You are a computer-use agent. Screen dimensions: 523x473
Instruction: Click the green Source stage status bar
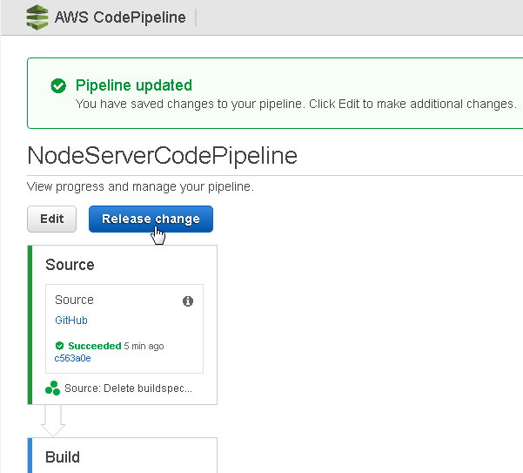(x=30, y=325)
